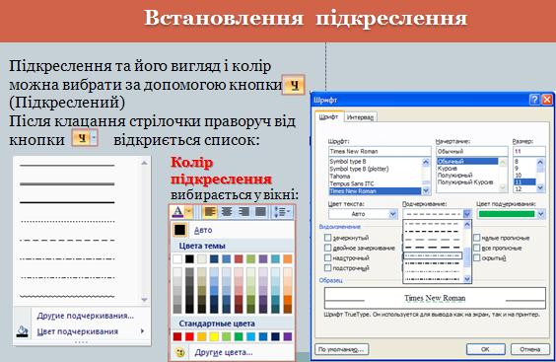The height and width of the screenshot is (362, 556).
Task: Click the paint bucket icon beside Цвет подчеркивания
Action: coord(22,331)
